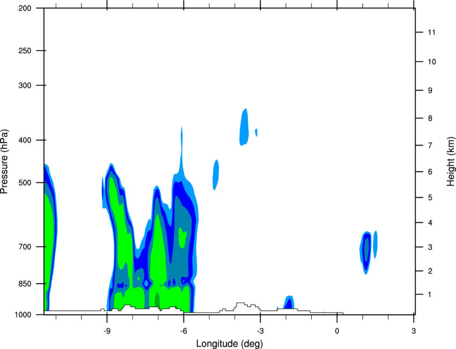Pick the 10 km height label
This screenshot has width=456, height=349.
431,62
